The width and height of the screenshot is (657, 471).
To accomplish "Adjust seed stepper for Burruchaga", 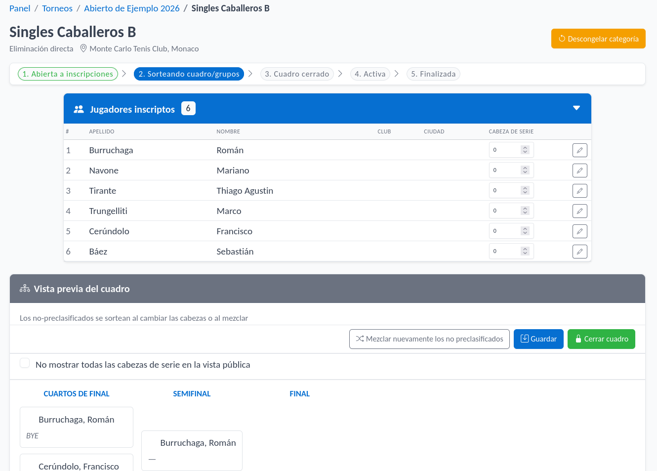I will coord(525,150).
